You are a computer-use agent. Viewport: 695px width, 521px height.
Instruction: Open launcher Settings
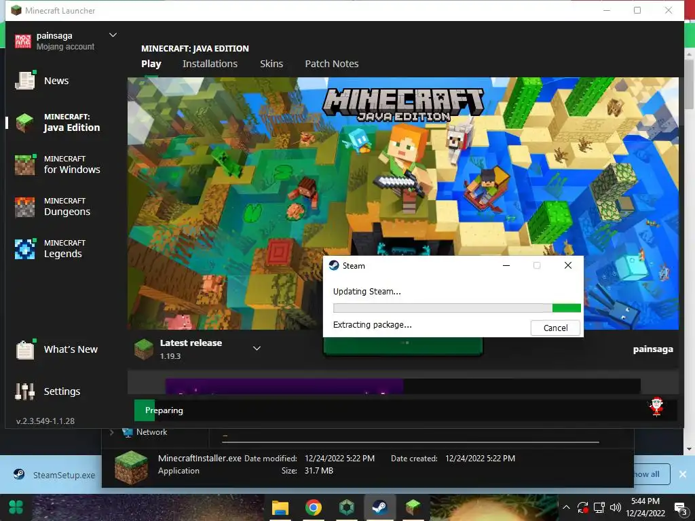(47, 391)
